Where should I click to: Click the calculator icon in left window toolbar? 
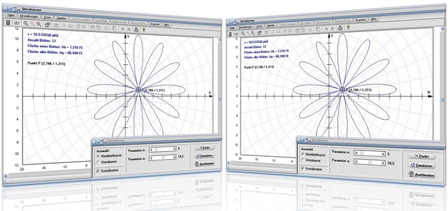pyautogui.click(x=8, y=23)
